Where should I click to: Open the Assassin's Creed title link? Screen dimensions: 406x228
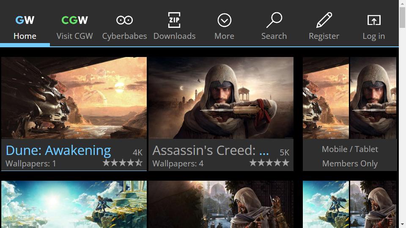[x=211, y=150]
